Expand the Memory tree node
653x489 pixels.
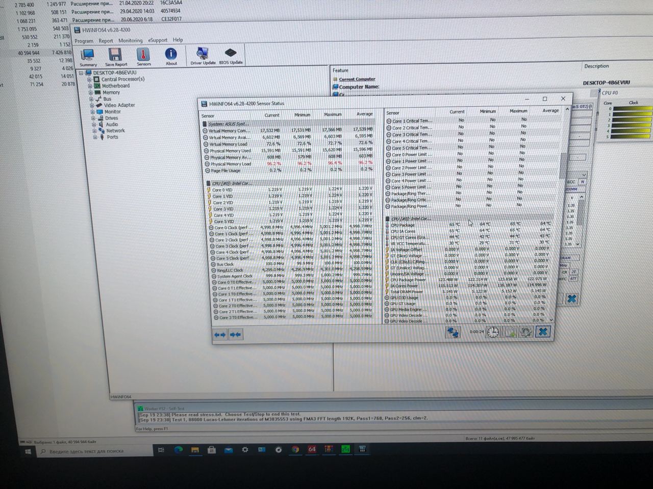[x=91, y=93]
